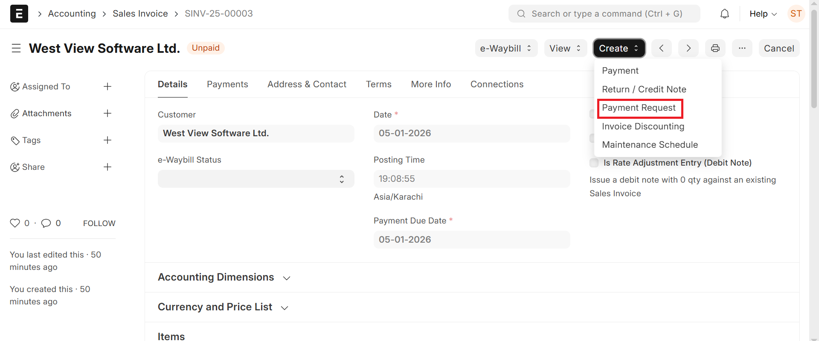Select Payment Request from Create menu

point(639,108)
